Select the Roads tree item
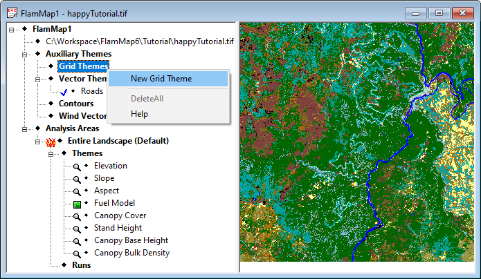The width and height of the screenshot is (481, 279). (x=92, y=91)
